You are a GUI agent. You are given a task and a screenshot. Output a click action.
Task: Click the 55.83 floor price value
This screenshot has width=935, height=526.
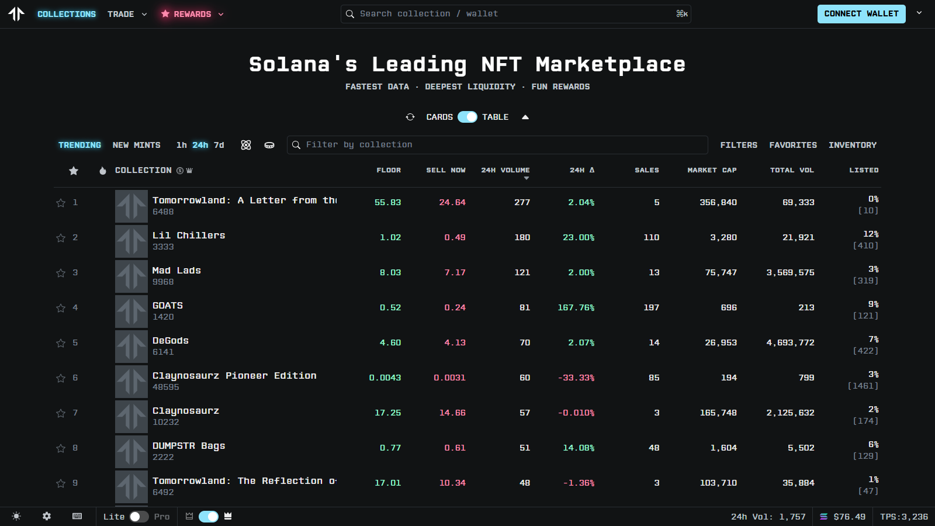[x=388, y=202]
